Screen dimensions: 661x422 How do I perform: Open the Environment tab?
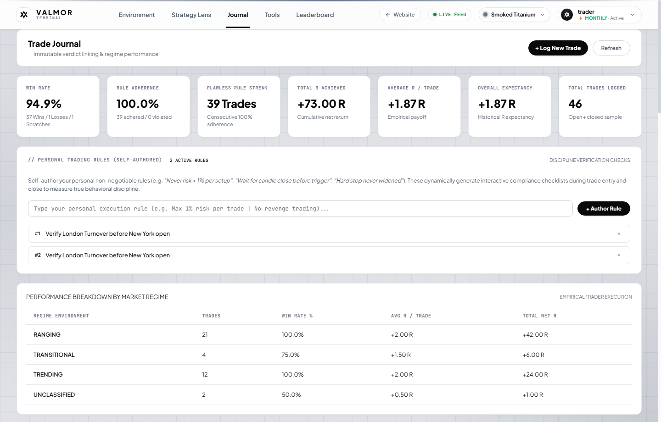[137, 15]
